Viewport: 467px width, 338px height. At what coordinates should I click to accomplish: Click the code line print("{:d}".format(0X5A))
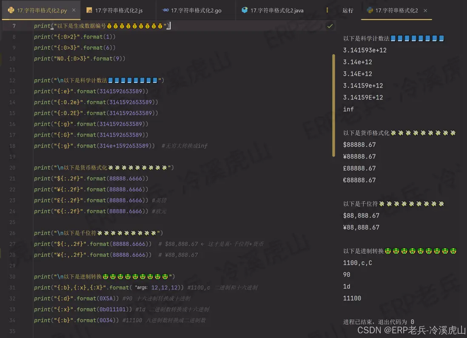pos(76,298)
